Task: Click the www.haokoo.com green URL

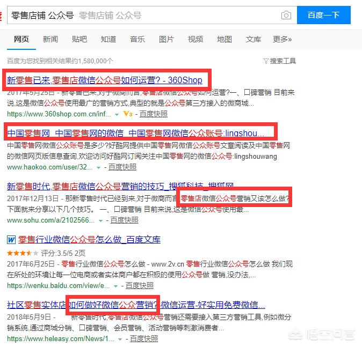Action: tap(49, 167)
